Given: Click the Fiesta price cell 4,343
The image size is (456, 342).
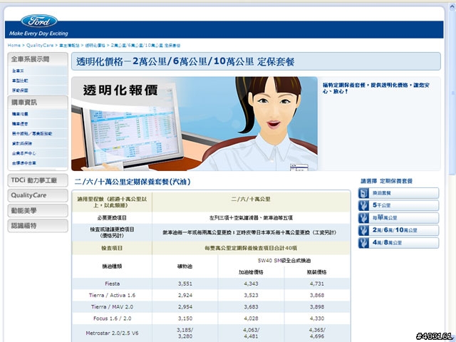Looking at the screenshot, I should (251, 284).
